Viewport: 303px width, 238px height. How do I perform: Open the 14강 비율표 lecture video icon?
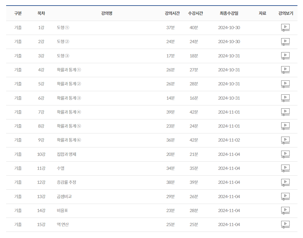click(285, 210)
